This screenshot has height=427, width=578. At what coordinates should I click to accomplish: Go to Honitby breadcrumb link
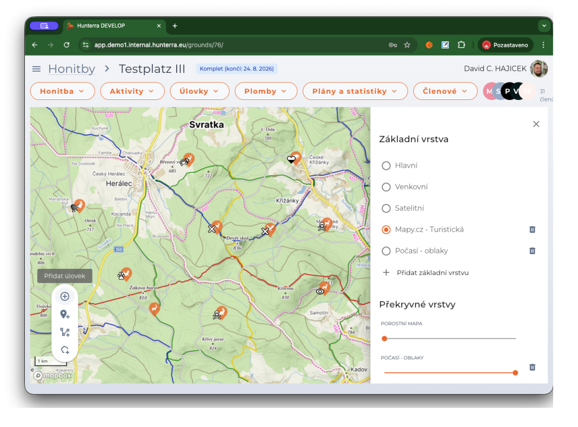71,69
